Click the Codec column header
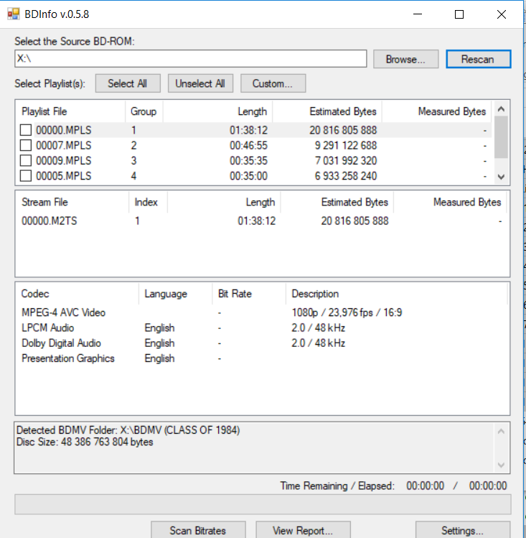The height and width of the screenshot is (538, 526). 77,294
